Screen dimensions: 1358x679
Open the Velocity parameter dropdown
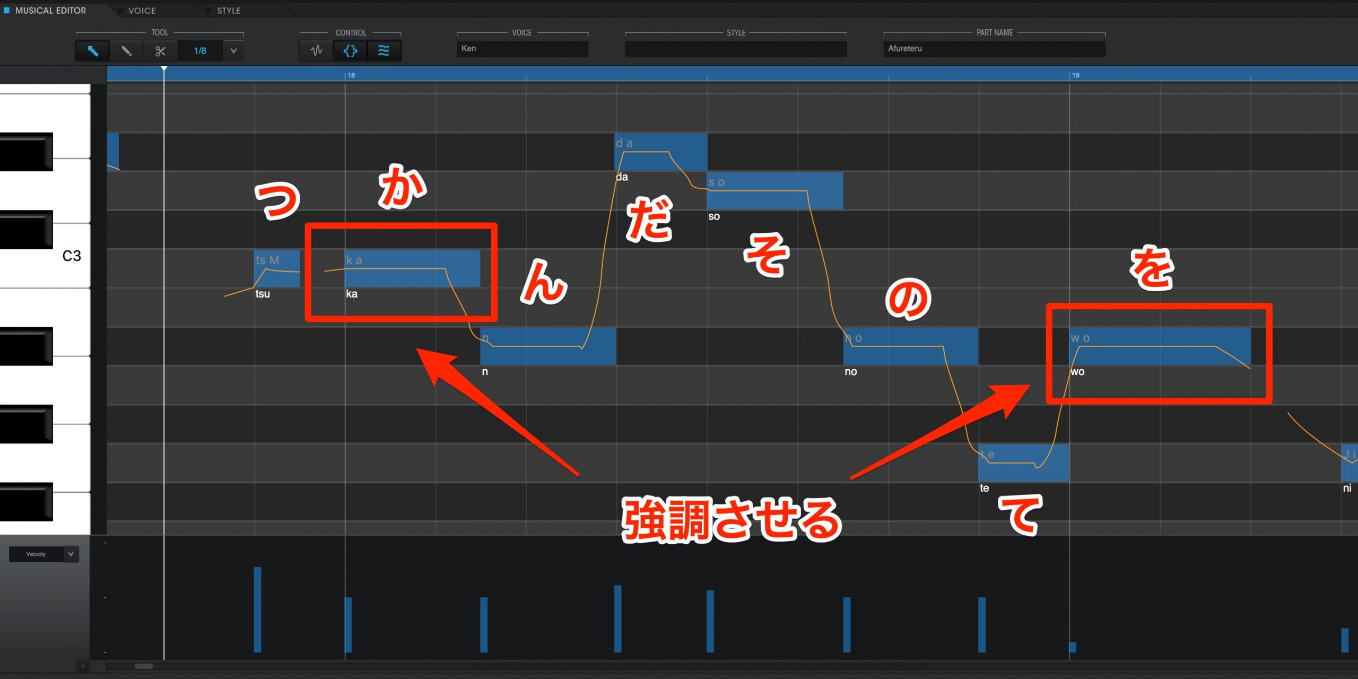tap(36, 554)
